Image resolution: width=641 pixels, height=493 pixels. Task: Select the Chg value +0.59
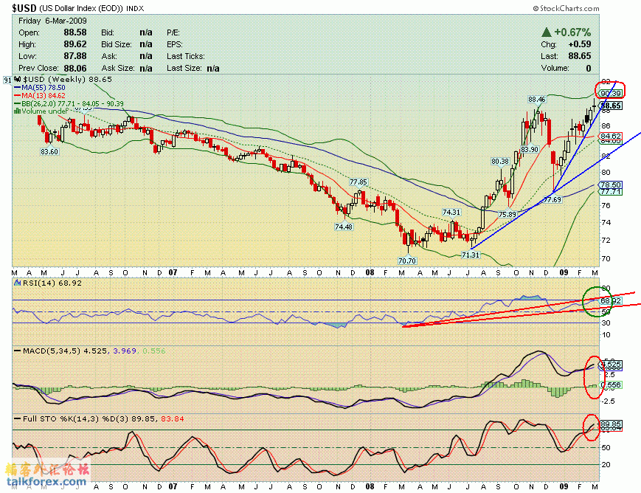(579, 44)
